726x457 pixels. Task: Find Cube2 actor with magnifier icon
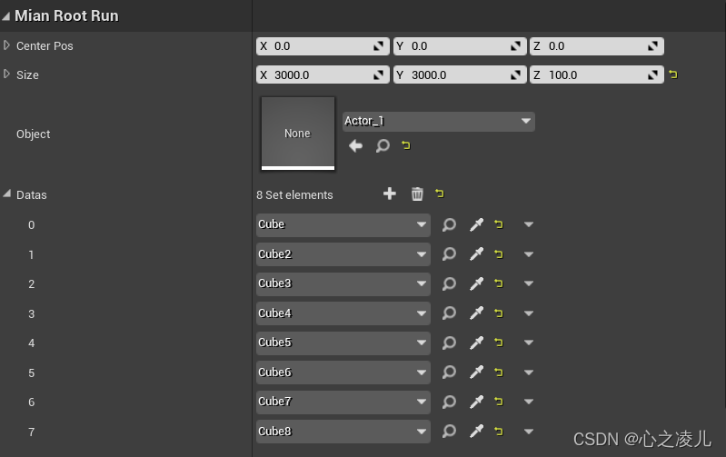(x=449, y=254)
